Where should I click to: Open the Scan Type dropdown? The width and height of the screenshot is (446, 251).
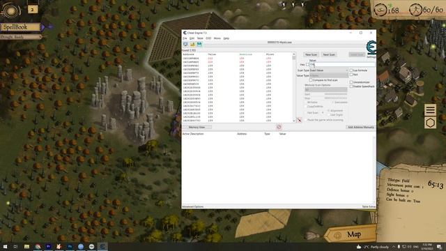[x=328, y=70]
